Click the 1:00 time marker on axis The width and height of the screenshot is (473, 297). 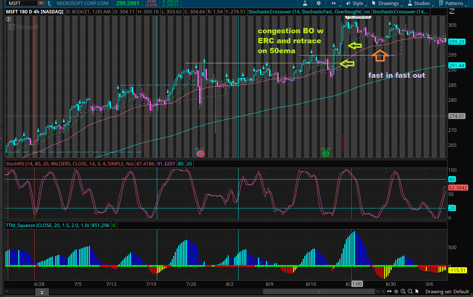357,284
